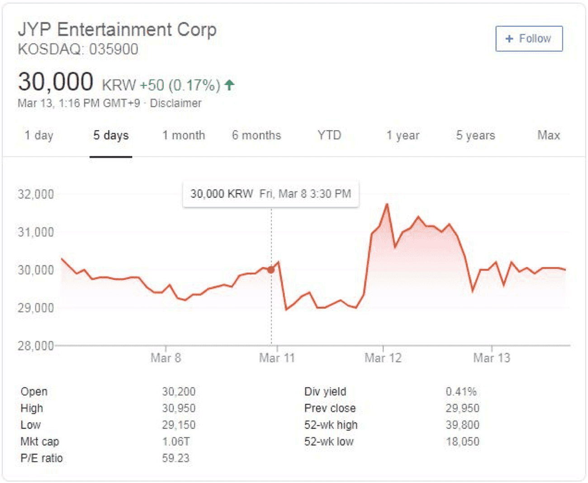Click the Mar 11 axis label
Screen dimensions: 588x483
click(277, 358)
